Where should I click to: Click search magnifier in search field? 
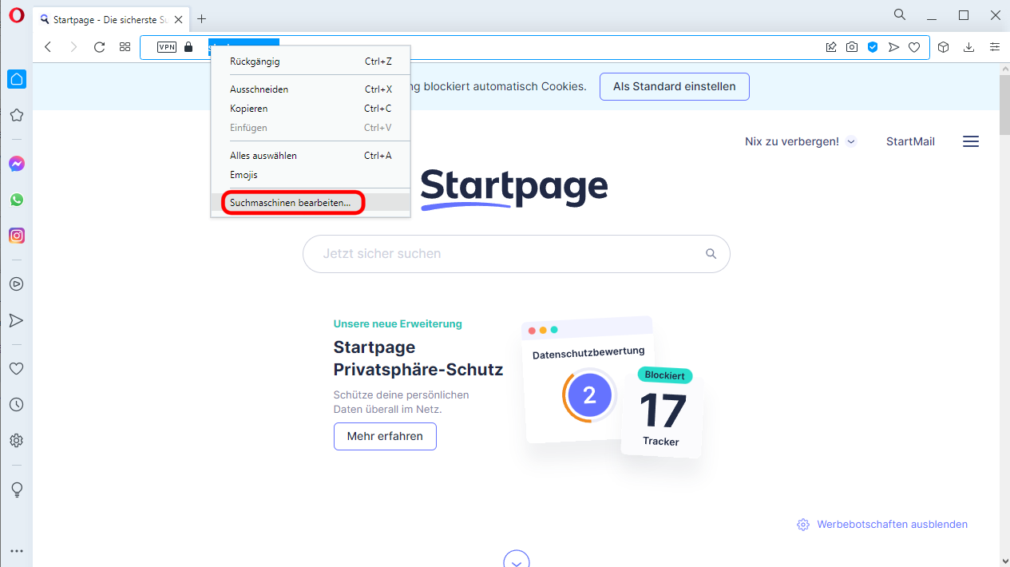click(x=711, y=254)
